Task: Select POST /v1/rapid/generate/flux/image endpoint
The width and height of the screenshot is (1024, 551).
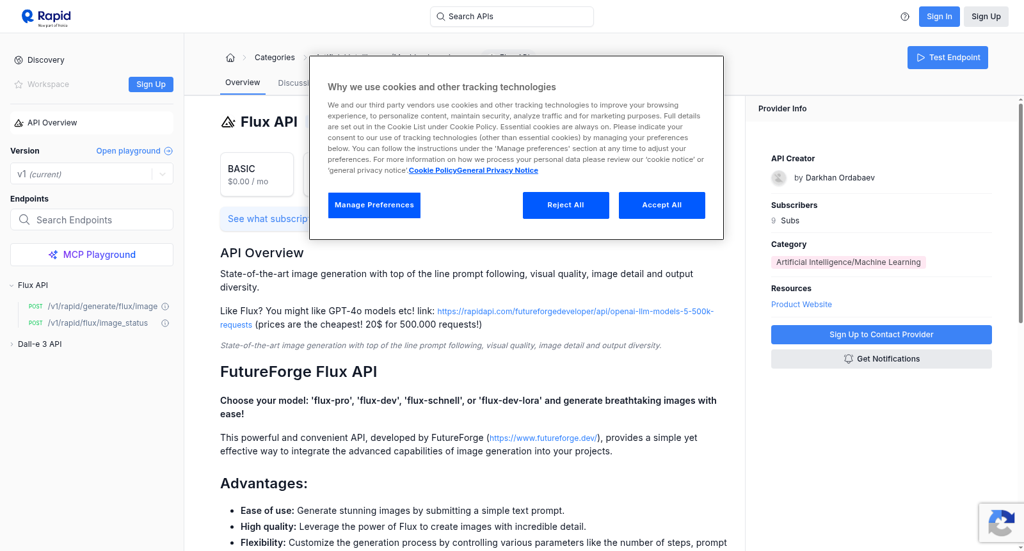Action: point(93,307)
